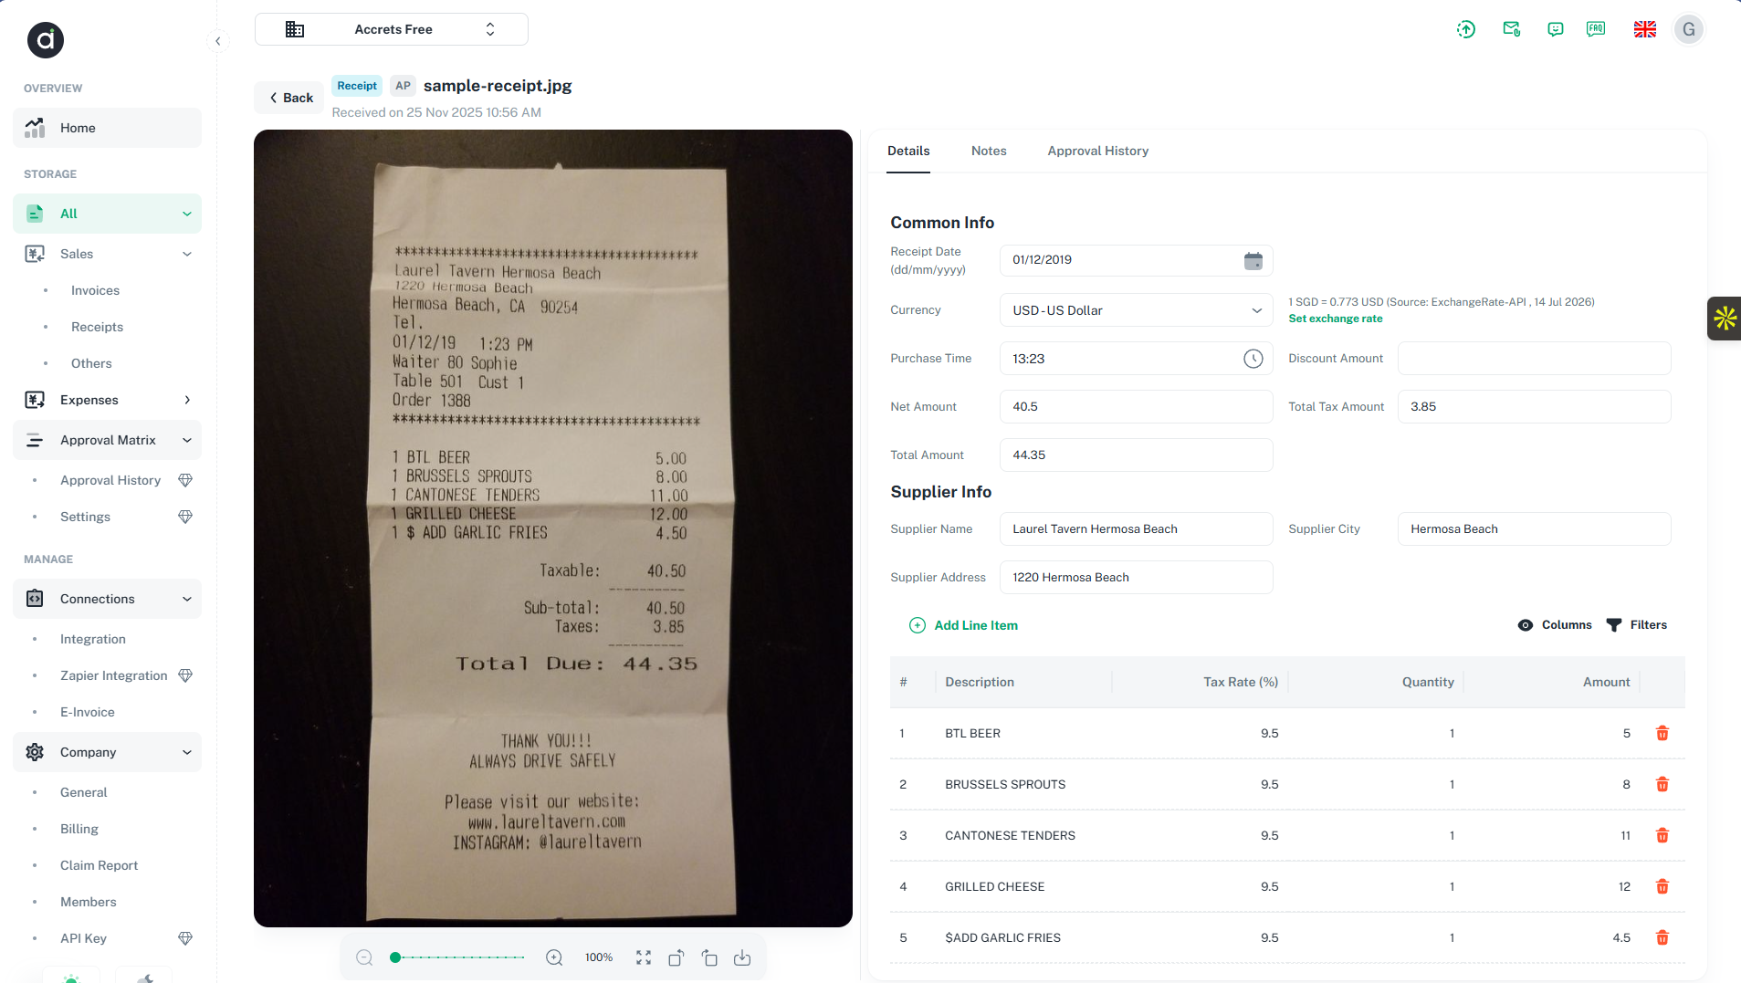
Task: Delete the BTL BEER line item
Action: (1662, 734)
